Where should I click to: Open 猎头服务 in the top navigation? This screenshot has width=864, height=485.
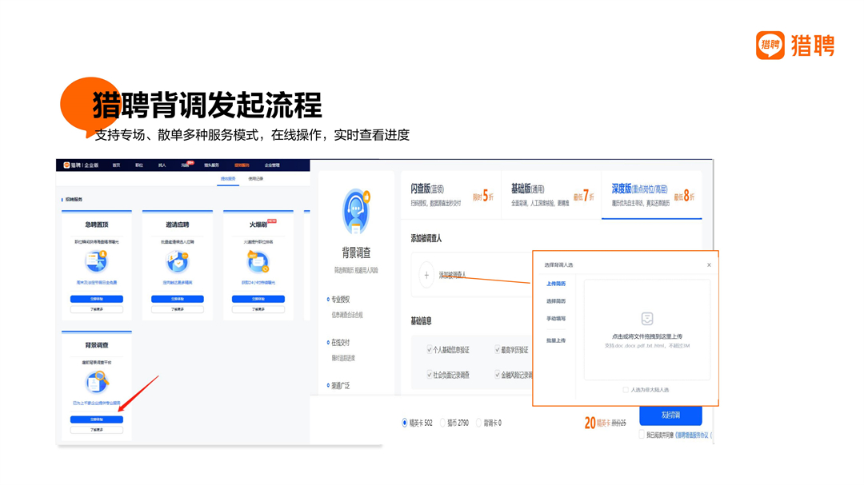pos(211,165)
